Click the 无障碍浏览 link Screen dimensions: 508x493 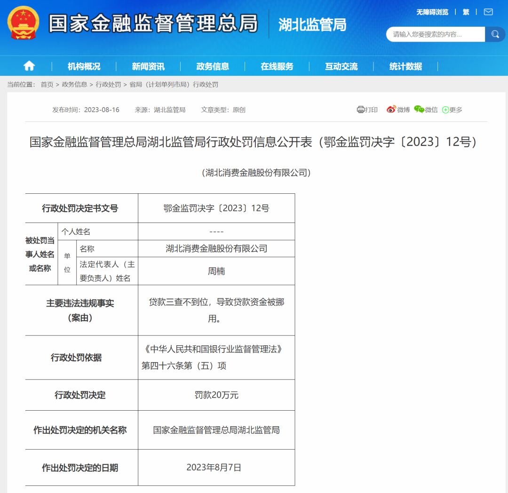point(432,12)
